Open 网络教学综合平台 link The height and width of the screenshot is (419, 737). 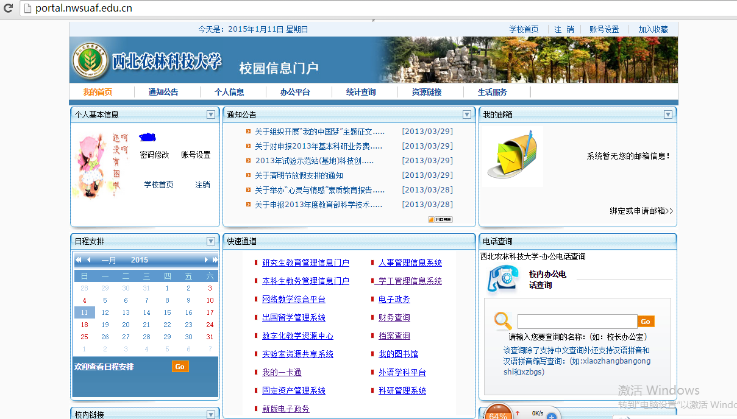click(294, 300)
